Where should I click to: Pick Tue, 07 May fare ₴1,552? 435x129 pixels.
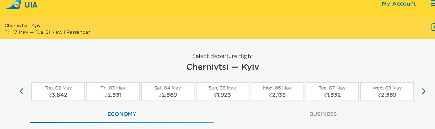coord(332,92)
